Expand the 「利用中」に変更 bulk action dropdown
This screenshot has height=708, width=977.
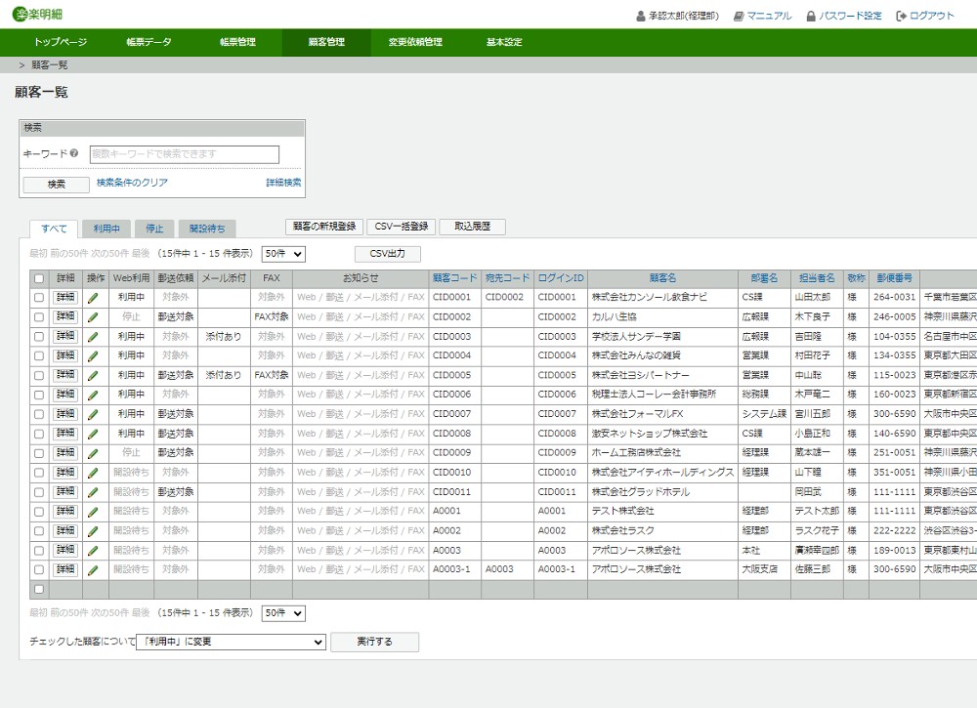click(231, 642)
